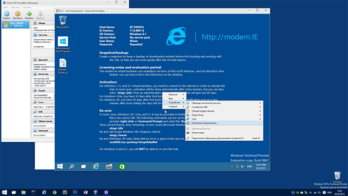The image size is (348, 196).
Task: Launch host Internet Explorer from taskbar
Action: point(44,192)
